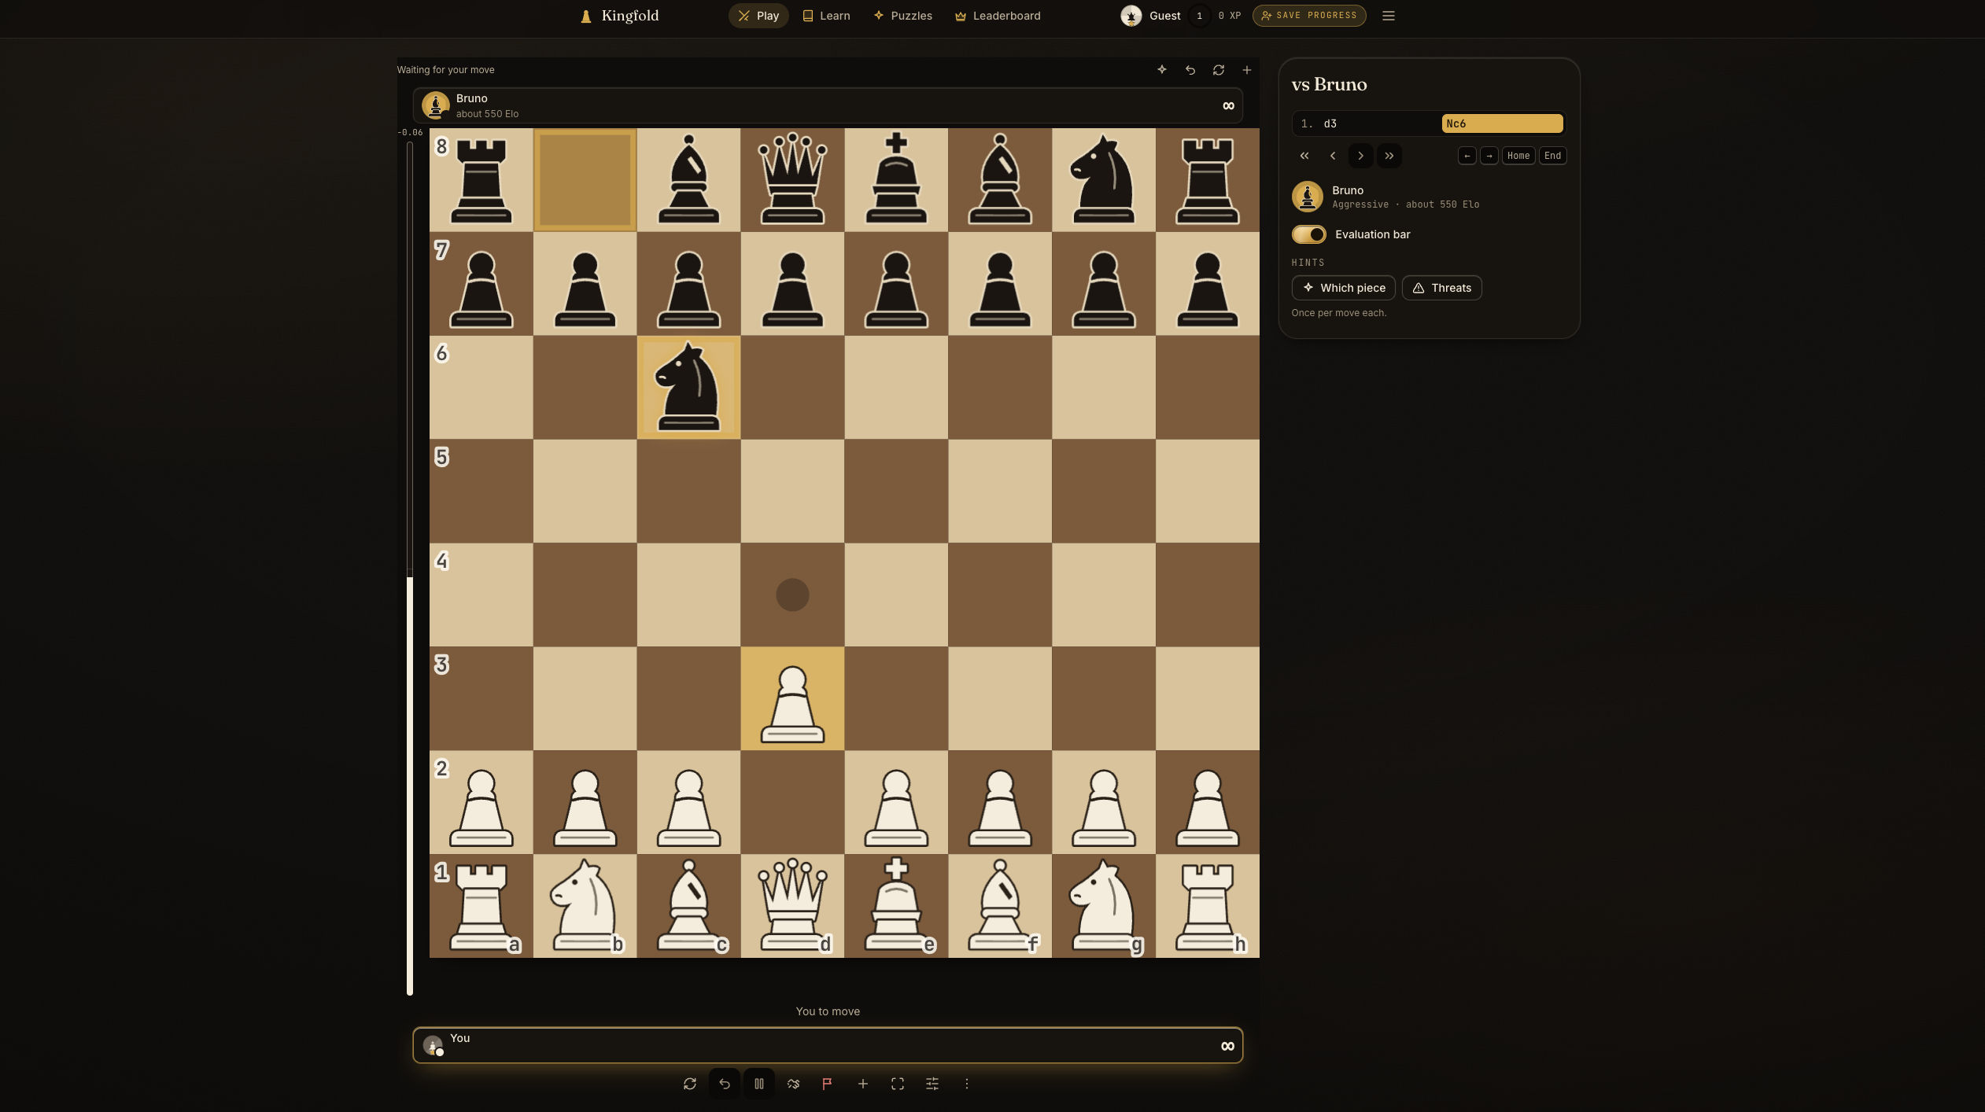
Task: Click the highlighted d4 destination dot
Action: pyautogui.click(x=792, y=595)
